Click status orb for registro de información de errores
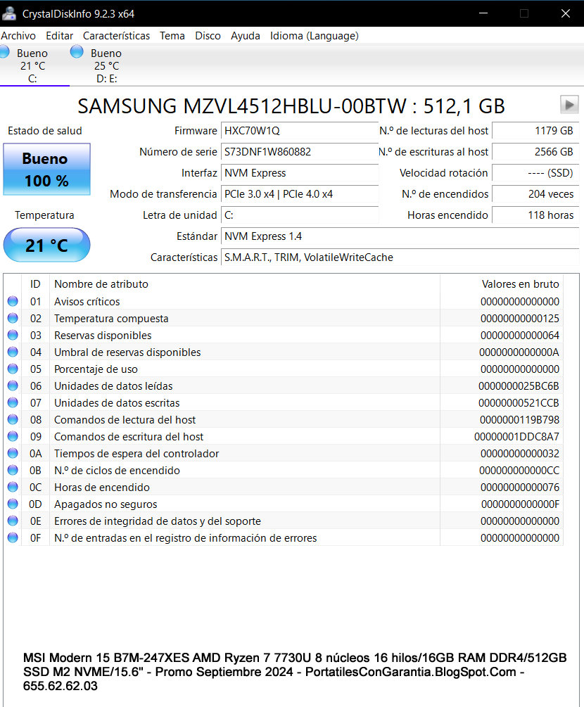584x707 pixels. [13, 537]
